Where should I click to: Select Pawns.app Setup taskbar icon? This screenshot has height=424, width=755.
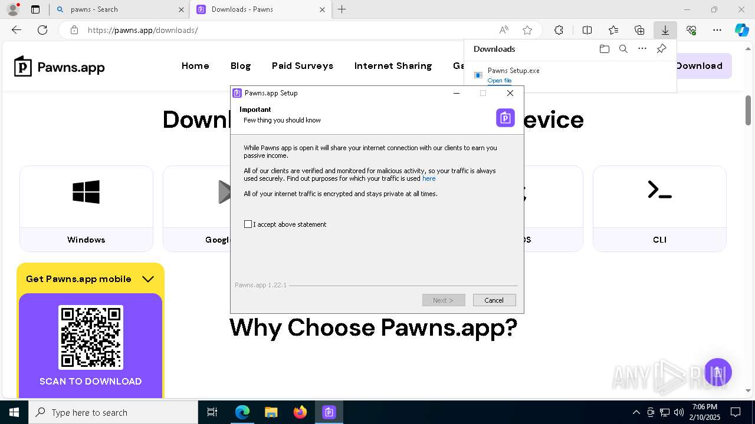coord(329,412)
